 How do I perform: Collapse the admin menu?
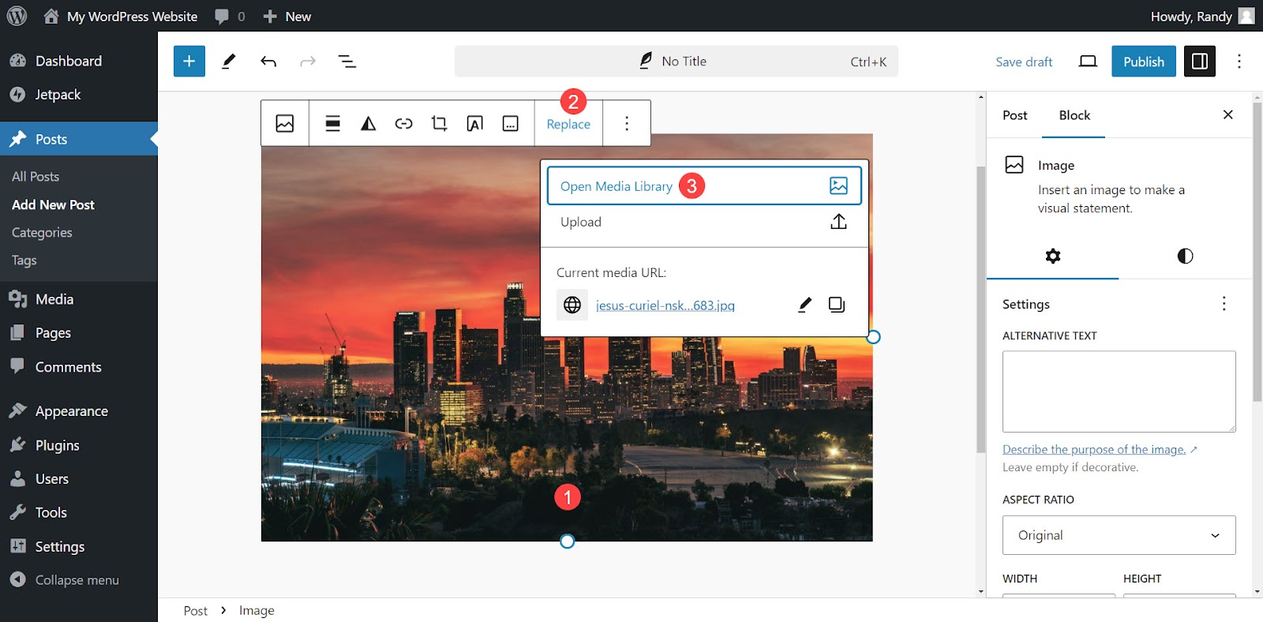click(x=77, y=579)
